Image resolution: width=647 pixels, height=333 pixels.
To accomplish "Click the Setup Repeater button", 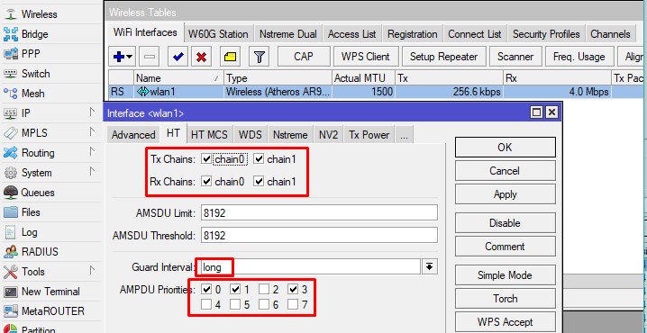I will tap(443, 57).
